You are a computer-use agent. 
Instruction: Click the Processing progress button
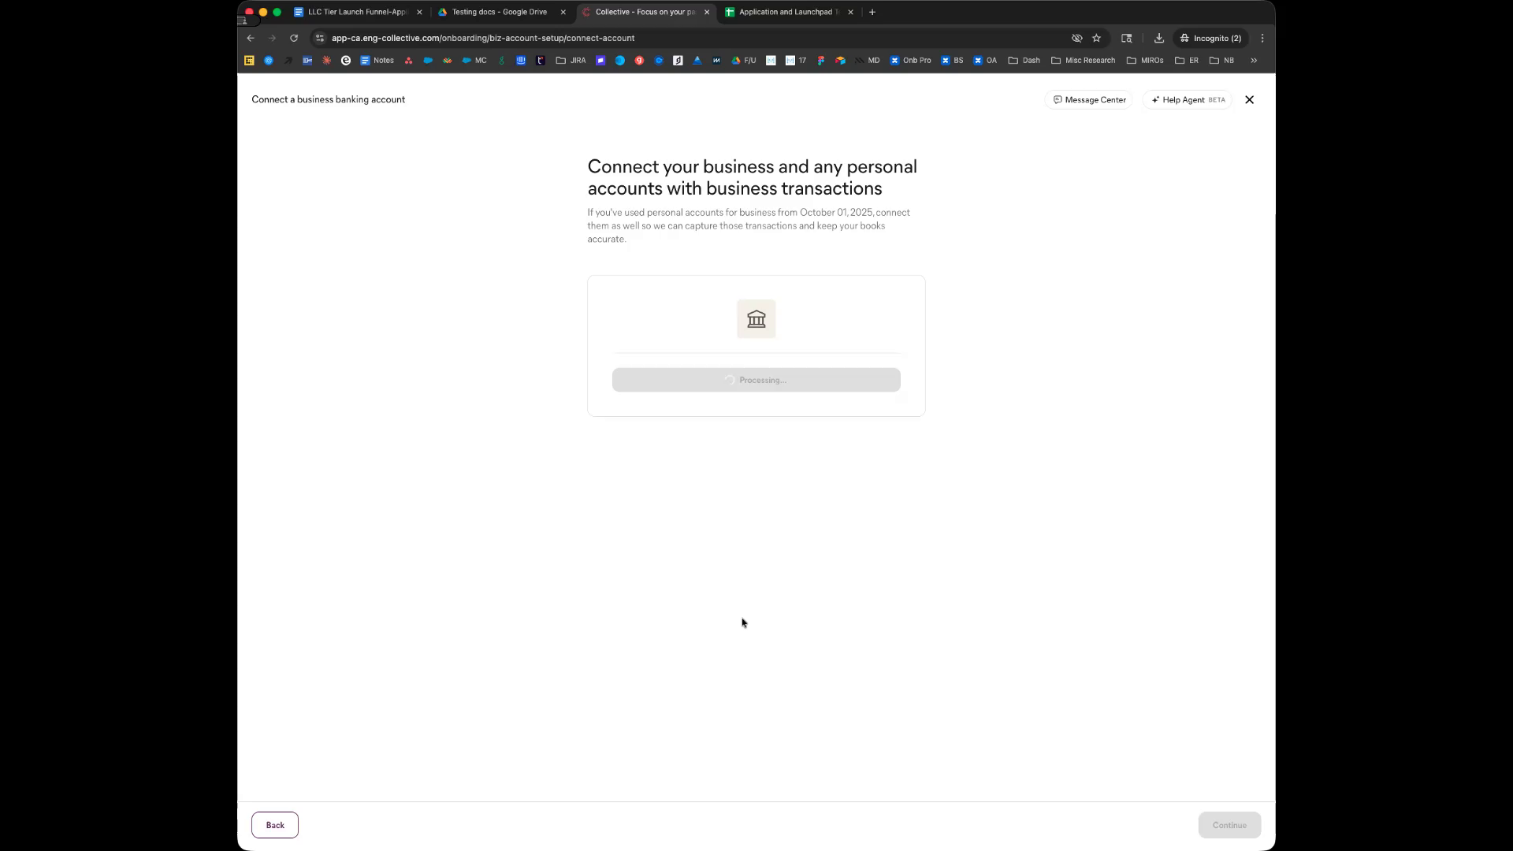(x=756, y=380)
